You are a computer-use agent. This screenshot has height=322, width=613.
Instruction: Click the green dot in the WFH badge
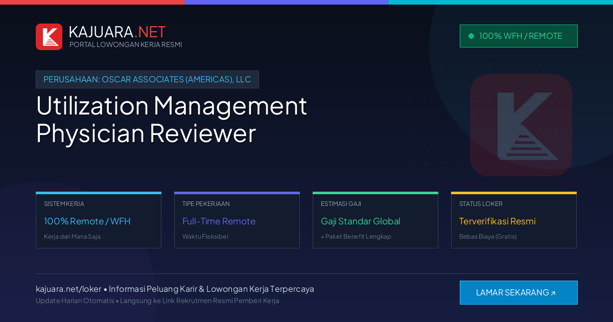point(471,36)
